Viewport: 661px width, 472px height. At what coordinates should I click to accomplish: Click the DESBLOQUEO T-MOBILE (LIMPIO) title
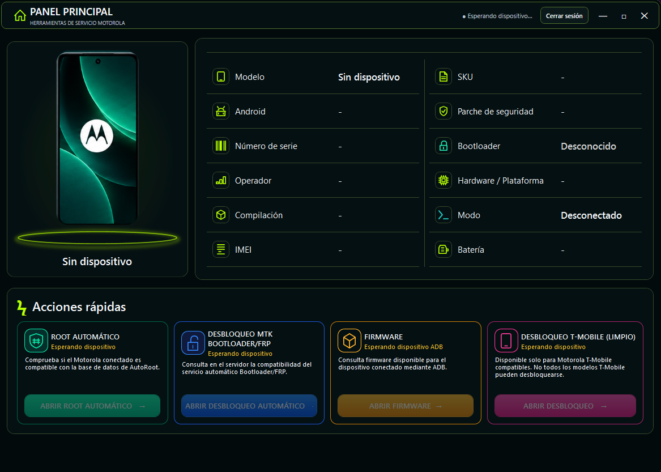tap(578, 337)
